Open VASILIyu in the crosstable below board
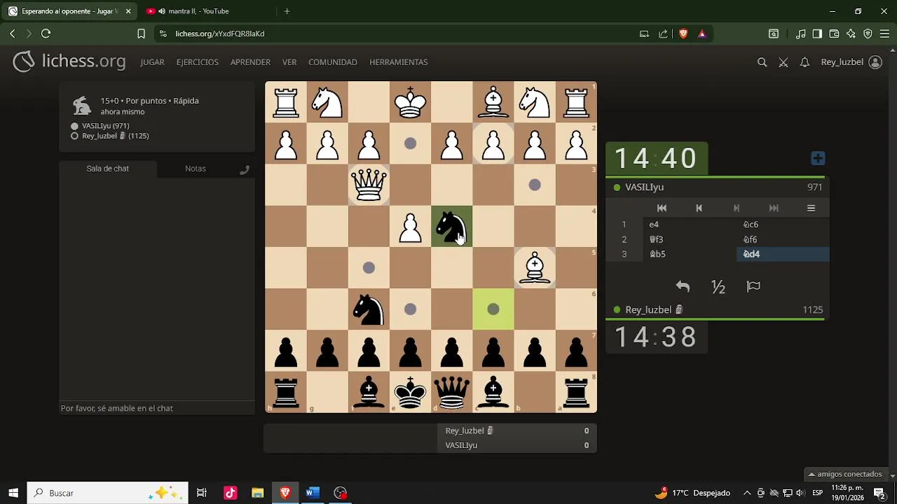Image resolution: width=897 pixels, height=504 pixels. (x=461, y=445)
